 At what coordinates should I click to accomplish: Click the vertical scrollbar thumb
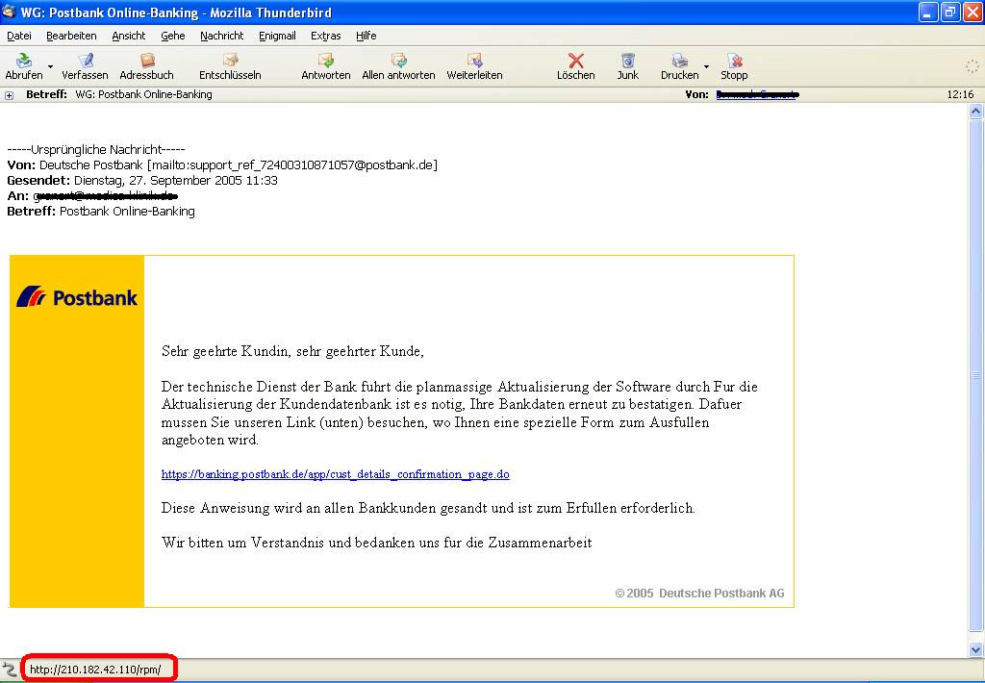point(975,375)
